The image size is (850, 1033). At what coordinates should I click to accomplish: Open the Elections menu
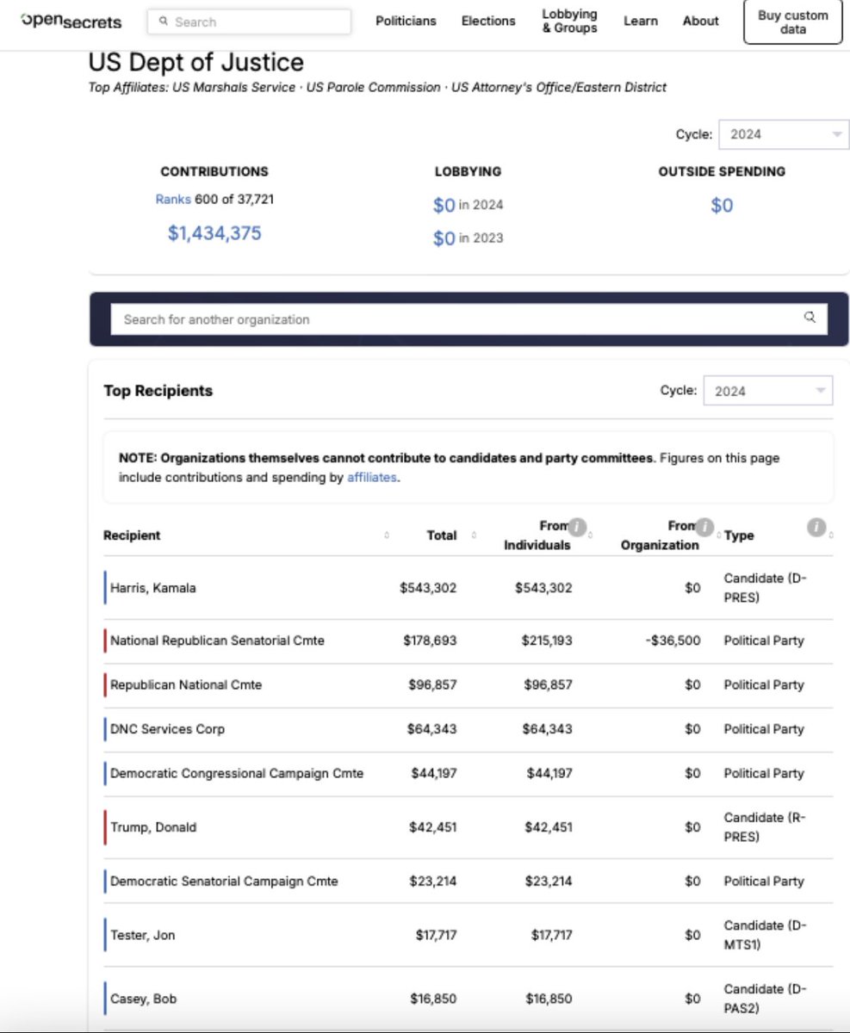[488, 22]
